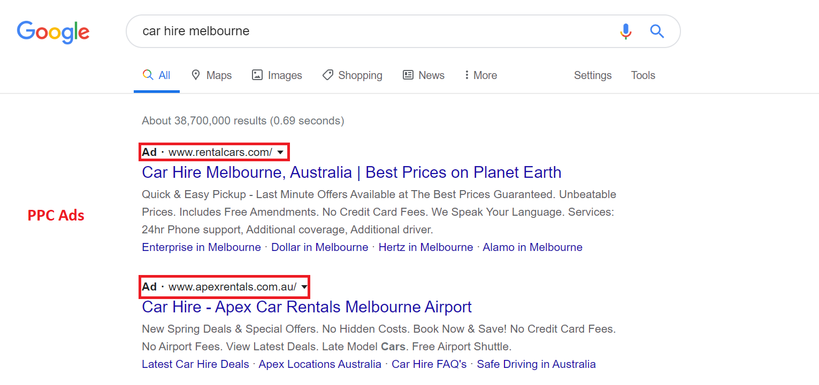Click the Safe Driving in Australia sitelink

pos(536,364)
